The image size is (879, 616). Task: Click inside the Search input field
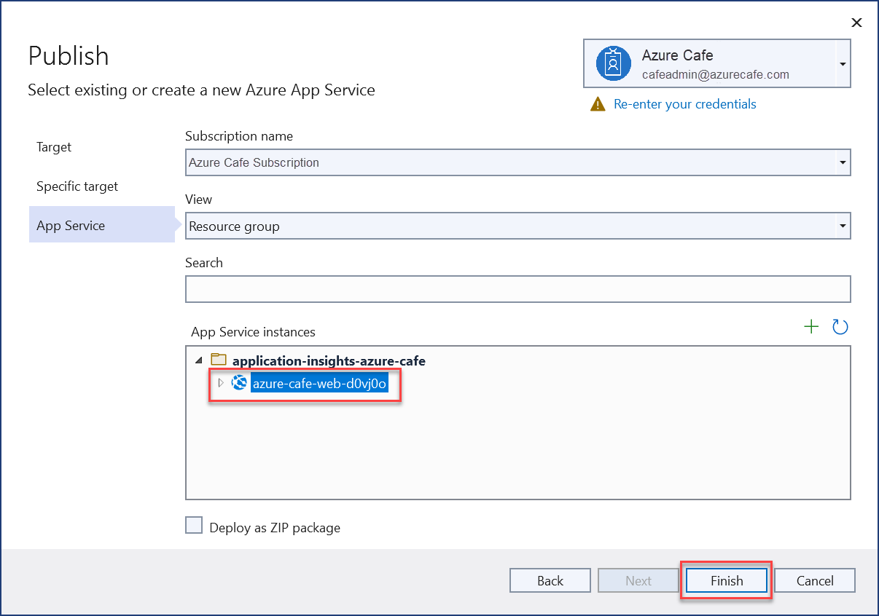coord(518,289)
